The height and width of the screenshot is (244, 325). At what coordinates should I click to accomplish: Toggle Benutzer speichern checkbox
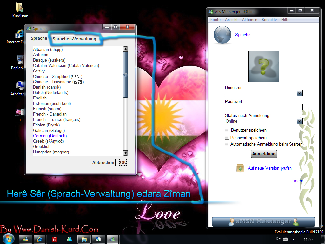click(227, 130)
